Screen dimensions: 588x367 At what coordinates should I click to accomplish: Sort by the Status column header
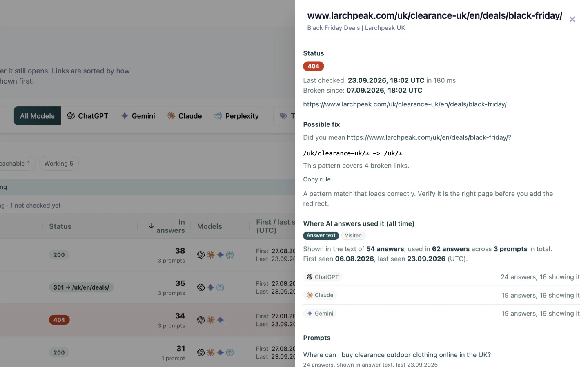(x=60, y=226)
